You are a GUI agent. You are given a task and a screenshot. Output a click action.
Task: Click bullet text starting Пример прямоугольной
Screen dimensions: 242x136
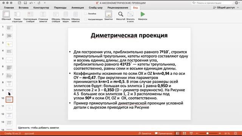(x=128, y=105)
